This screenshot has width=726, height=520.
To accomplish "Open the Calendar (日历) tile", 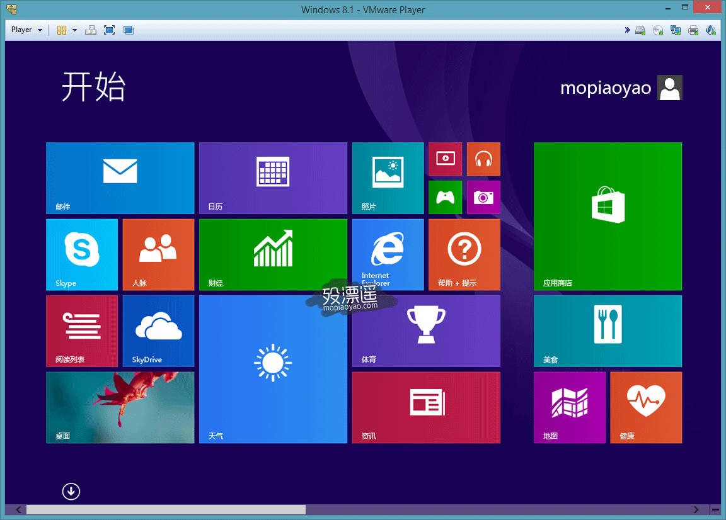I will (273, 178).
